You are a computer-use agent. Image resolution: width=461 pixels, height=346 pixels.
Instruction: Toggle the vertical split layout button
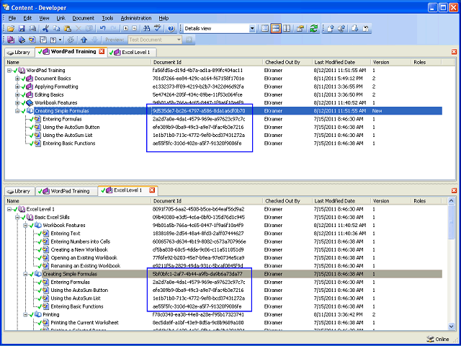[x=287, y=29]
